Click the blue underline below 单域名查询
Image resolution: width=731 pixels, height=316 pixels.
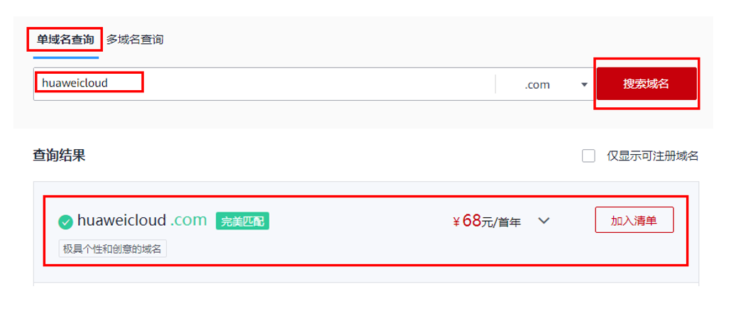click(x=66, y=58)
